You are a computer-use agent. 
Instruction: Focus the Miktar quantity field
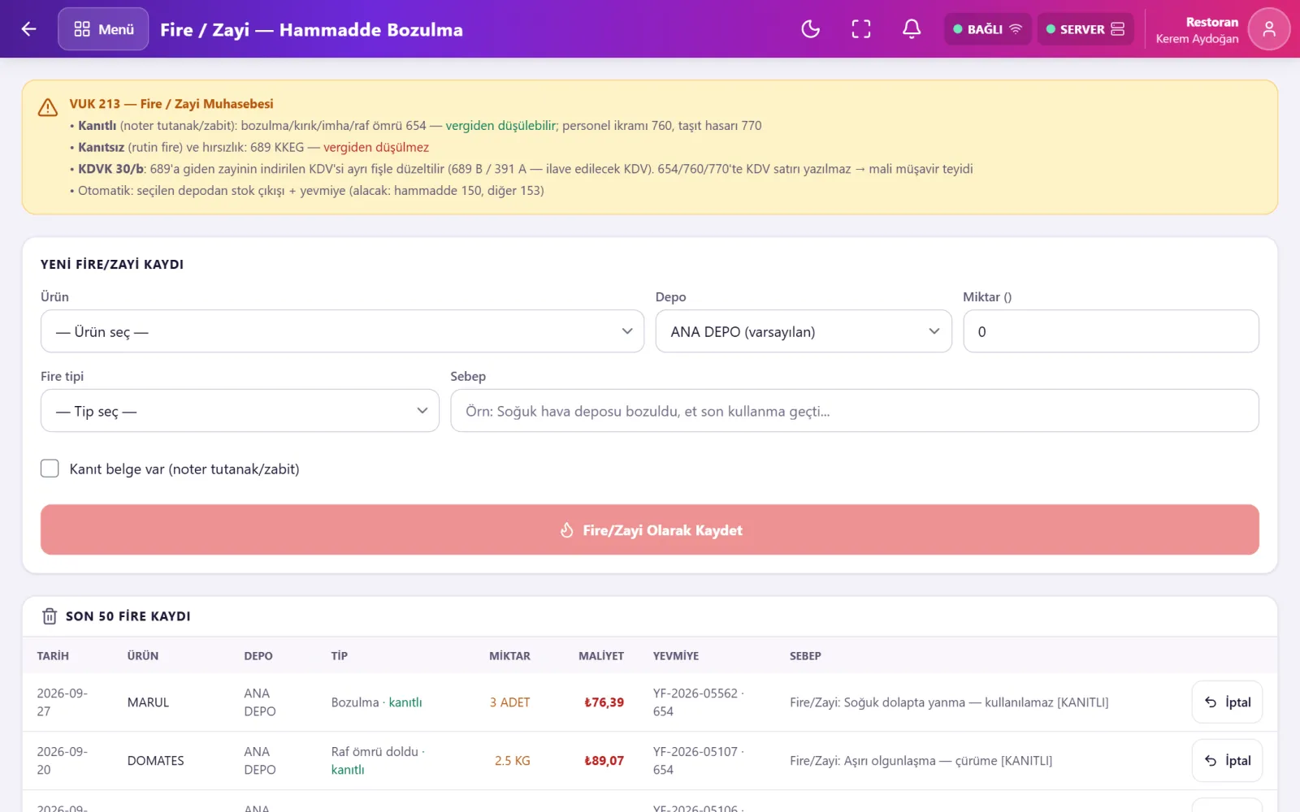(x=1111, y=331)
